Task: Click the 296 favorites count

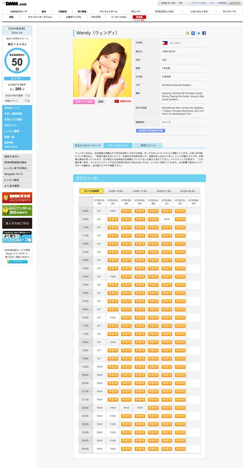Action: (x=101, y=102)
